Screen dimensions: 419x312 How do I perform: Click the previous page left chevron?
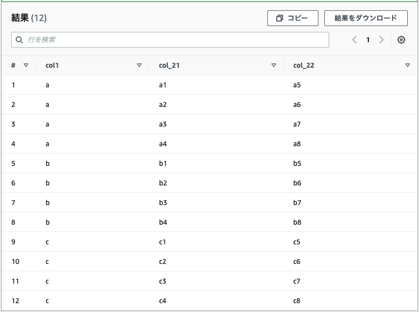click(354, 40)
